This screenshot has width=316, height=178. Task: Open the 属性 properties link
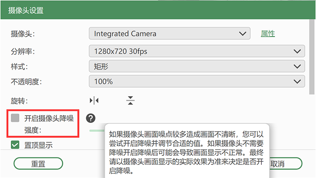(268, 34)
